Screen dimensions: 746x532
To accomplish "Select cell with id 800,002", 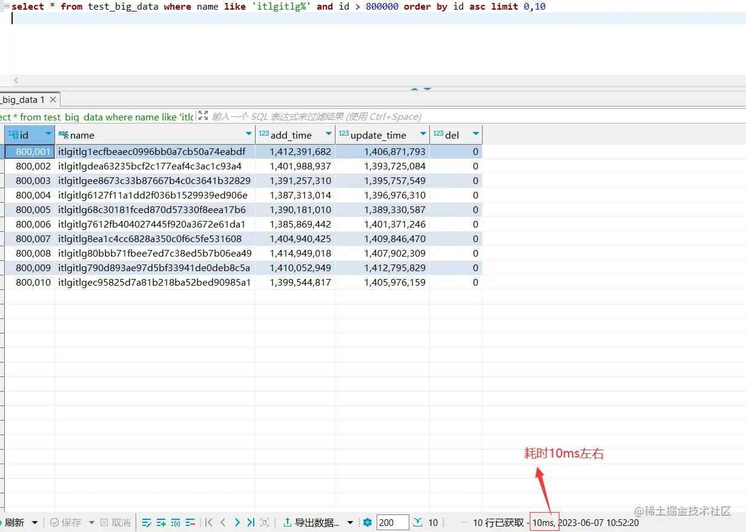I will 30,166.
